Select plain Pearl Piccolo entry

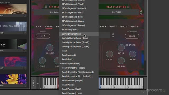[x=79, y=85]
